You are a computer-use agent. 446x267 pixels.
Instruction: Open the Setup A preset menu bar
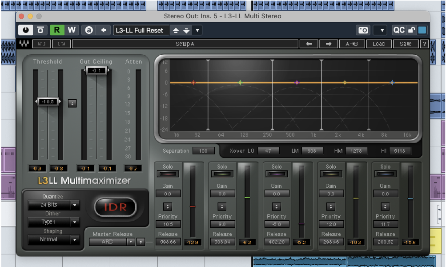click(x=185, y=44)
